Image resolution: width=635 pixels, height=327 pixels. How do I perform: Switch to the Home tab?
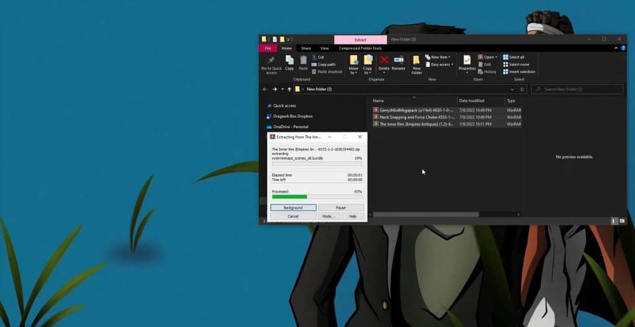point(286,48)
